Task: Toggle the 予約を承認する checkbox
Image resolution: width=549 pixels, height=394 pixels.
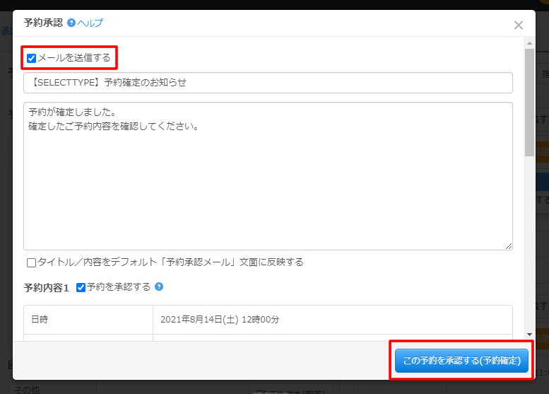Action: tap(81, 287)
